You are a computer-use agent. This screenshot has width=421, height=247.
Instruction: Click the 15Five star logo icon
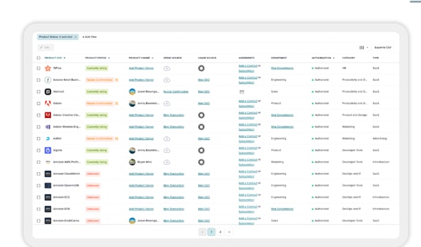point(47,68)
